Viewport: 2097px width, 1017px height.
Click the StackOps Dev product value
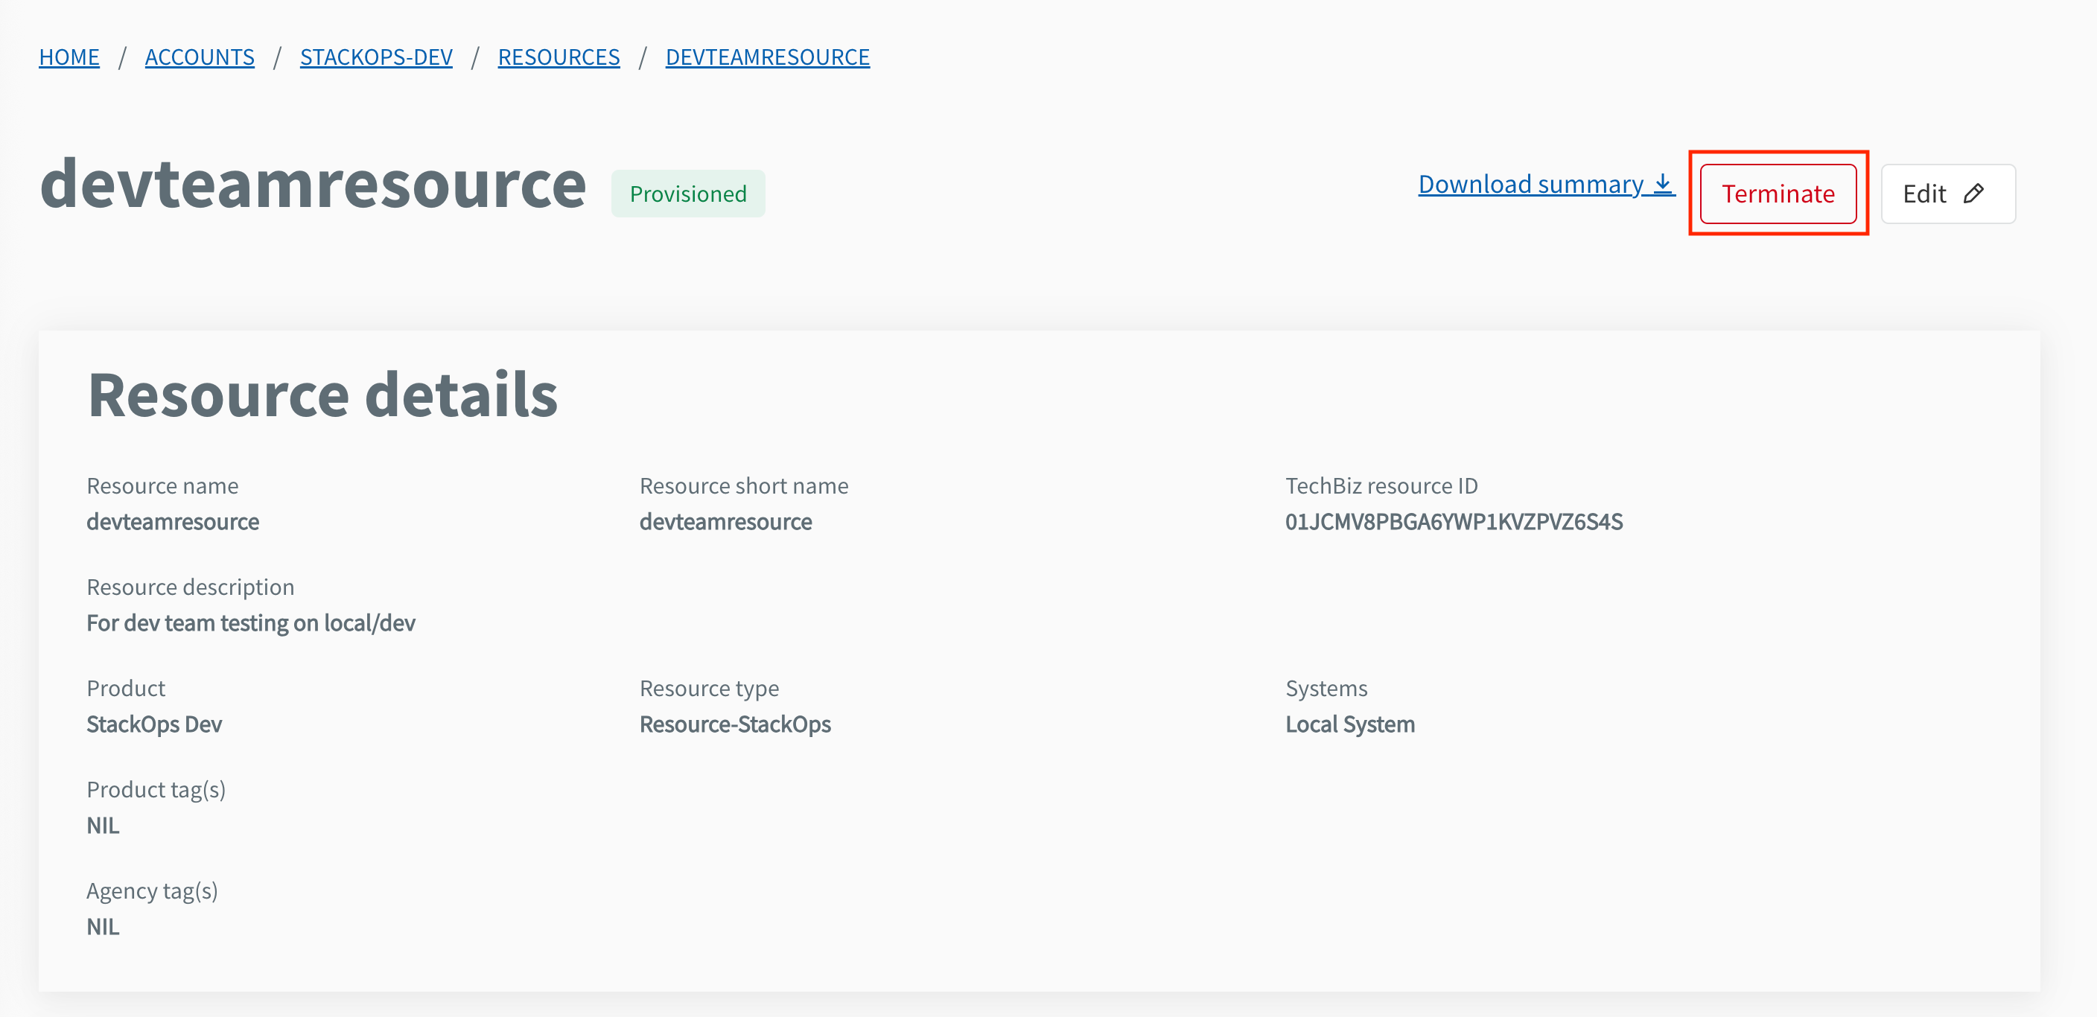tap(154, 724)
